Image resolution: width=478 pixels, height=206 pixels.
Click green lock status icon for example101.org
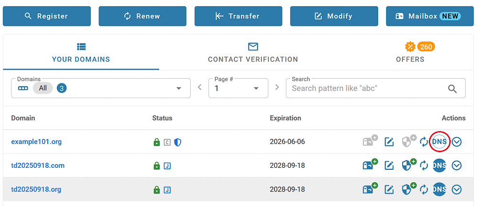156,142
